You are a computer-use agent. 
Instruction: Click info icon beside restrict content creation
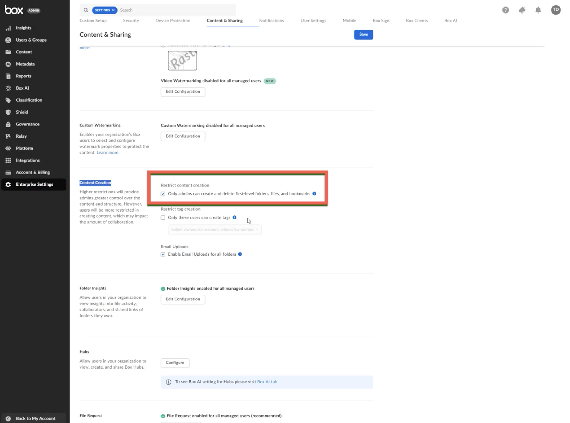[314, 194]
